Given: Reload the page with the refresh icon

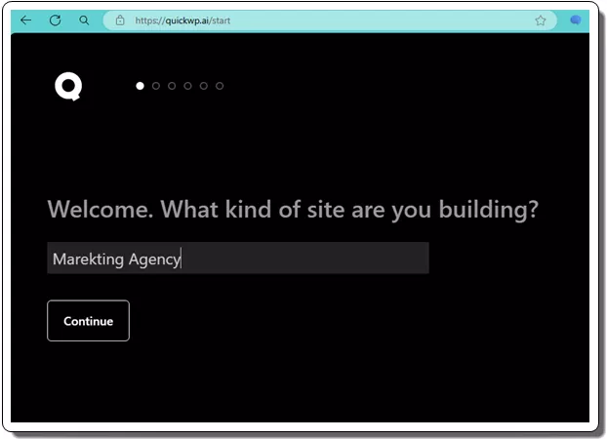Looking at the screenshot, I should (x=55, y=20).
